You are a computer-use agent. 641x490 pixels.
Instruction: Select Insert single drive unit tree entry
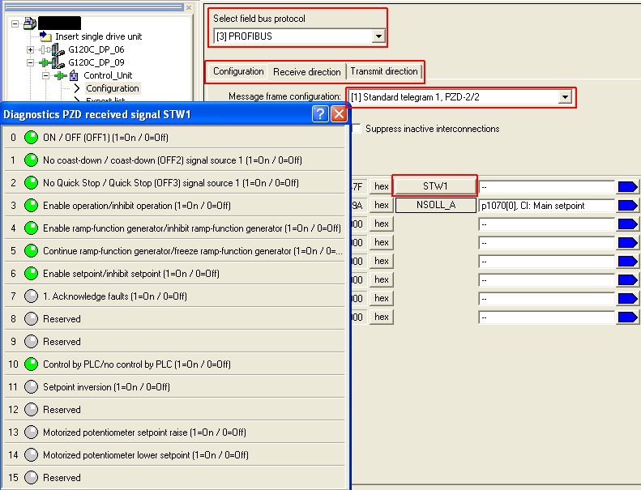coord(99,36)
